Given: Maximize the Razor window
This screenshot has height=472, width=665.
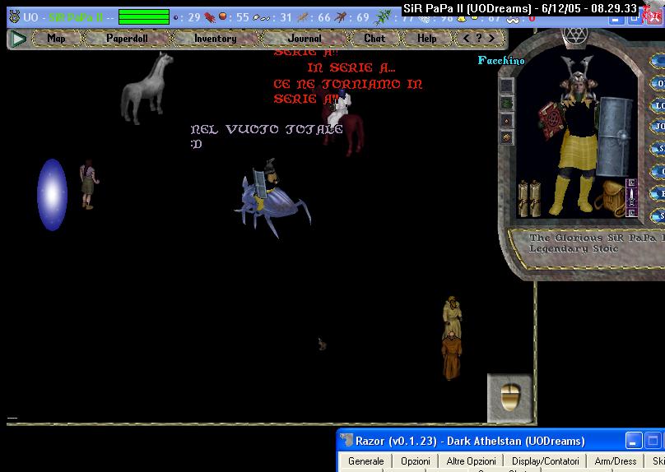Looking at the screenshot, I should [653, 441].
